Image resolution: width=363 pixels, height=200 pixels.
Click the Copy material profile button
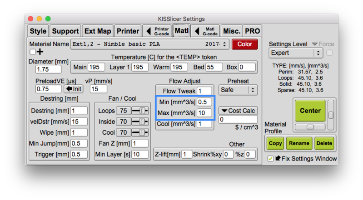coord(275,143)
